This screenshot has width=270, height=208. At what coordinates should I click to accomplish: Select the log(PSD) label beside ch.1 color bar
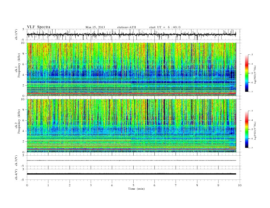[255, 74]
